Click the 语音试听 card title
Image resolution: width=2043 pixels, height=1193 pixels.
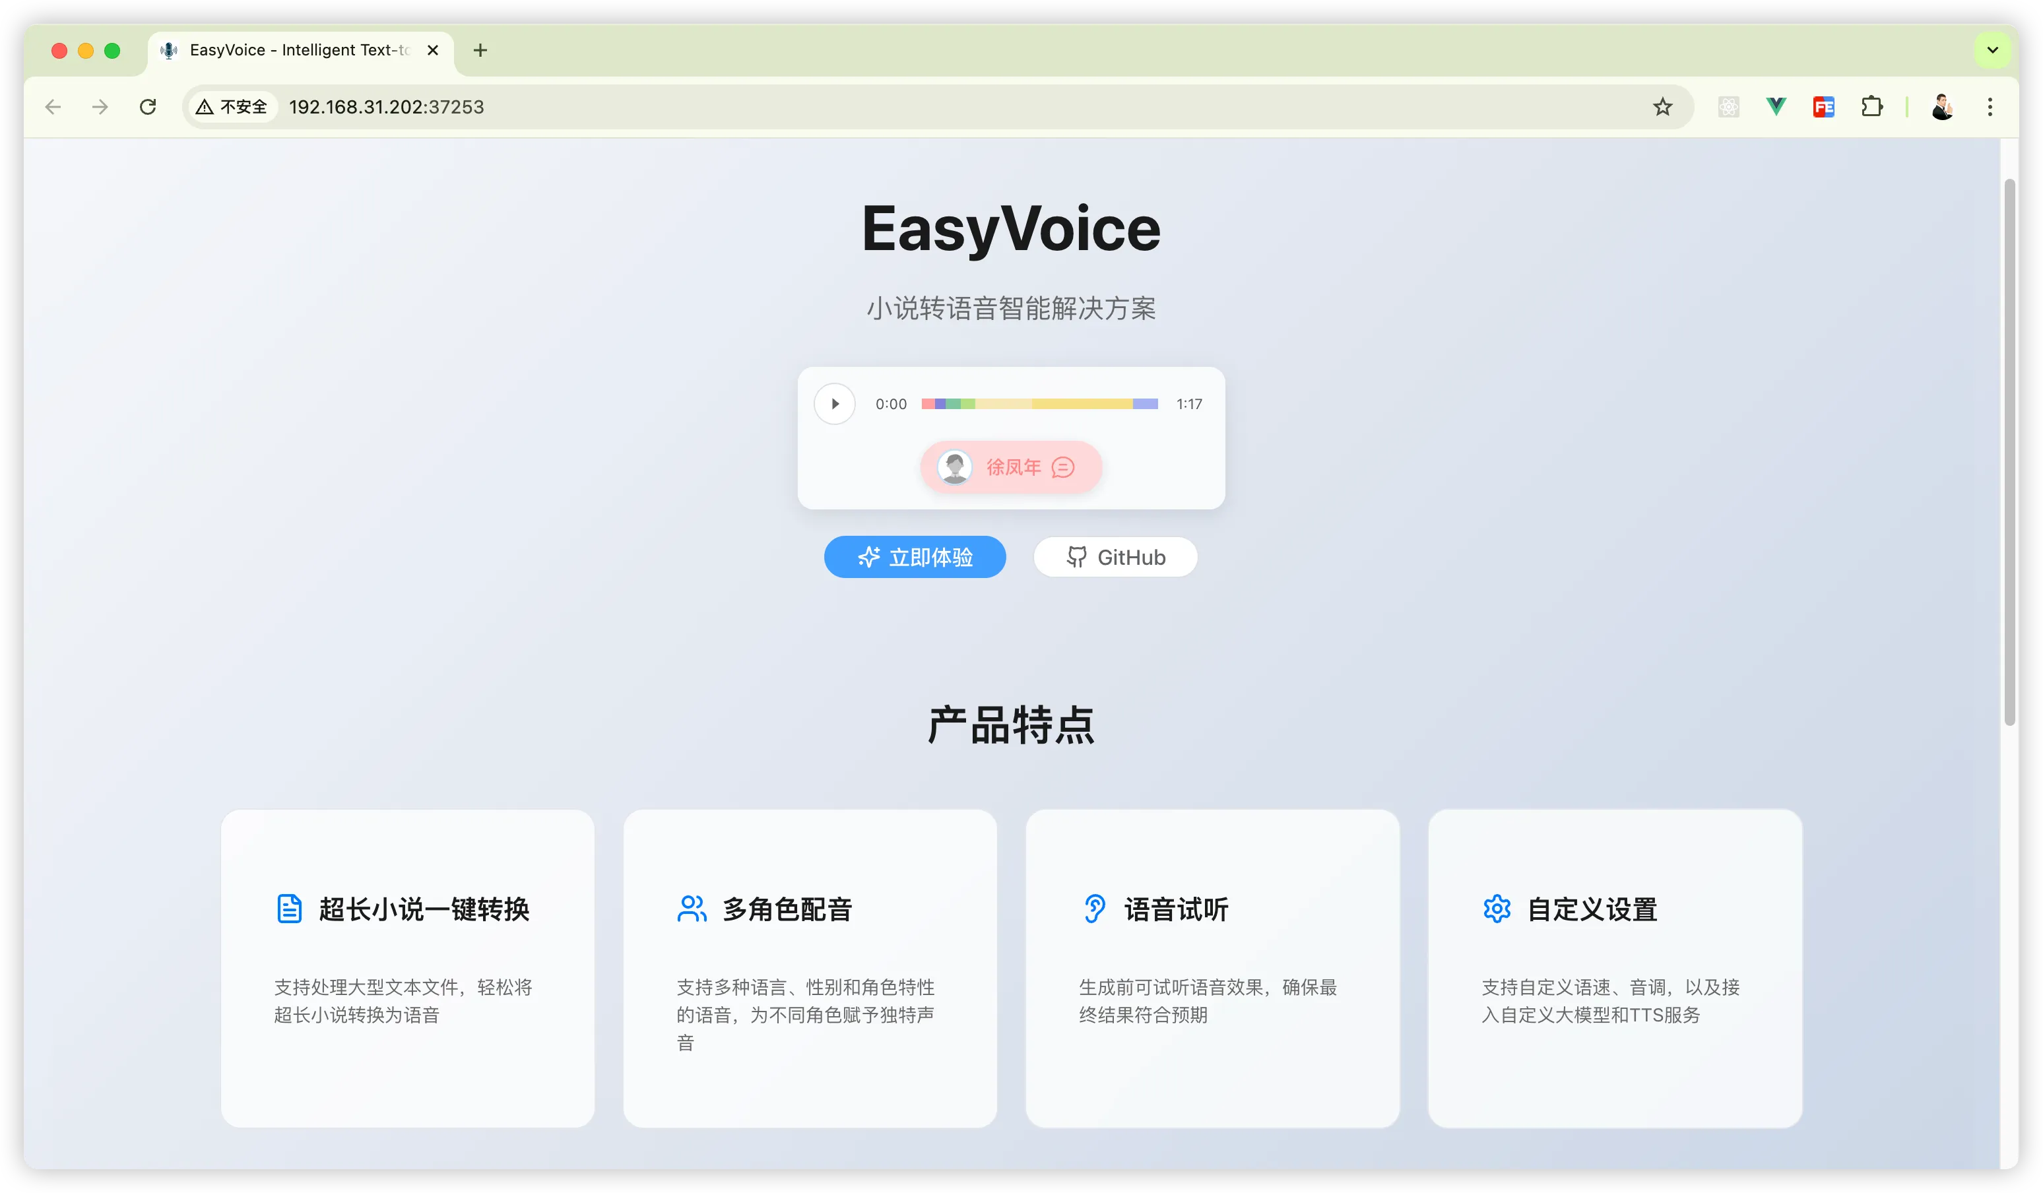pyautogui.click(x=1177, y=909)
